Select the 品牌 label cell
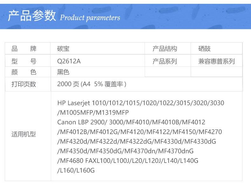This screenshot has height=196, width=251. tap(28, 49)
